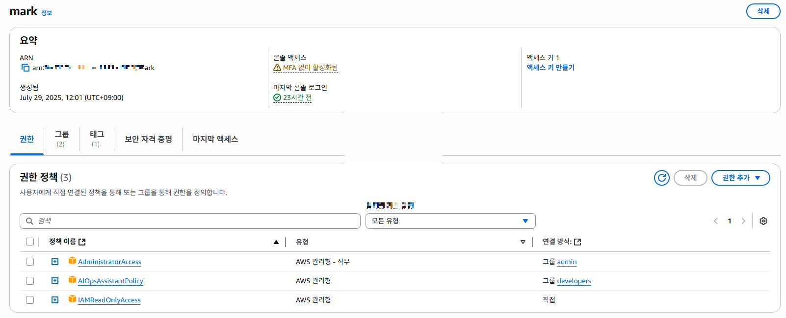Click MFA 없이 활성화됨 status text

[x=310, y=68]
